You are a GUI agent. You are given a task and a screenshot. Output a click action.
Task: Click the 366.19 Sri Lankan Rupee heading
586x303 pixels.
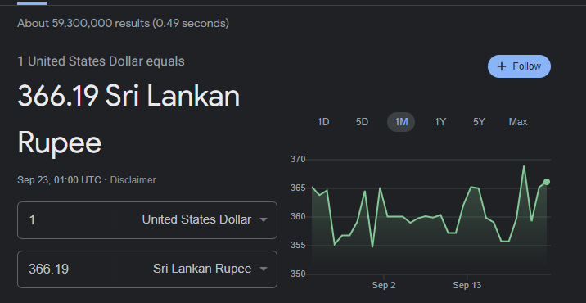[x=128, y=119]
